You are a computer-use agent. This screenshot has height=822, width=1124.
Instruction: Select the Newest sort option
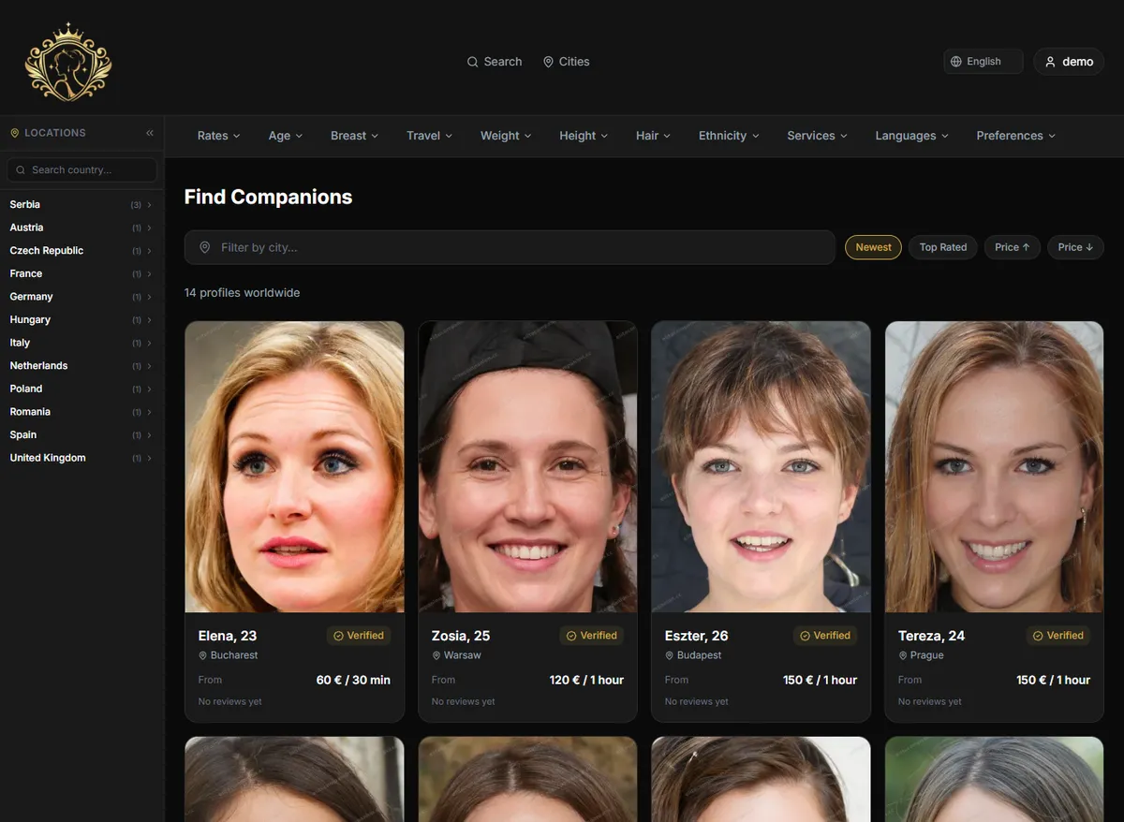[873, 247]
